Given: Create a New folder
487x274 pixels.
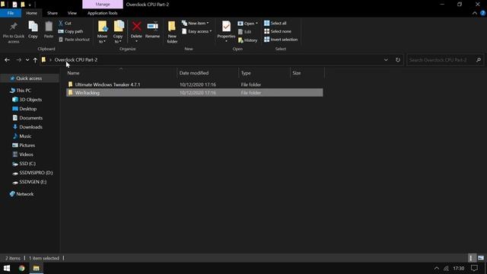Looking at the screenshot, I should [172, 32].
